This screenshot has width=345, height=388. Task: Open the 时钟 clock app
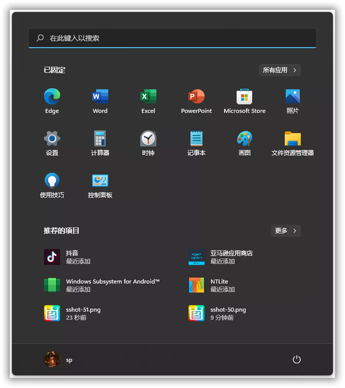point(148,139)
